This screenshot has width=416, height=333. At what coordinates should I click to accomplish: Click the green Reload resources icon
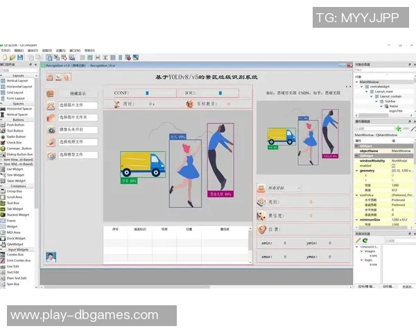coord(365,240)
